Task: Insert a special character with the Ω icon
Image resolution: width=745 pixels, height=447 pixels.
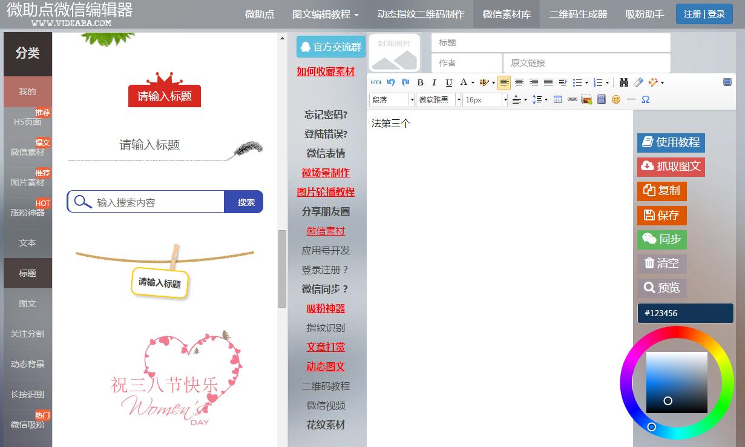Action: [x=645, y=99]
